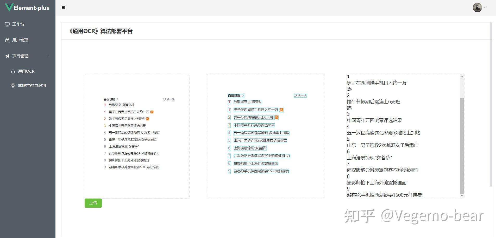Click the grape icon beside 车牌定位与识别
The height and width of the screenshot is (238, 496).
[13, 85]
